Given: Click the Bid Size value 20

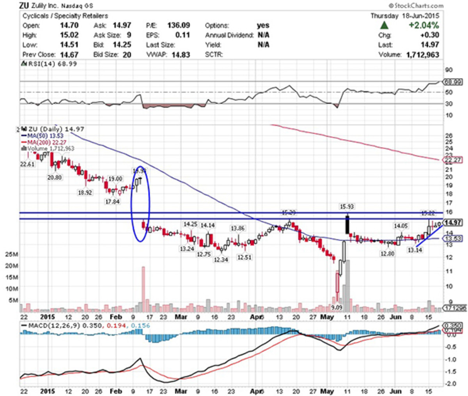Looking at the screenshot, I should point(127,55).
